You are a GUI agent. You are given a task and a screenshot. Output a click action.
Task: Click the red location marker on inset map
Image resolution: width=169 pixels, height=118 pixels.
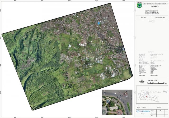tap(146, 96)
